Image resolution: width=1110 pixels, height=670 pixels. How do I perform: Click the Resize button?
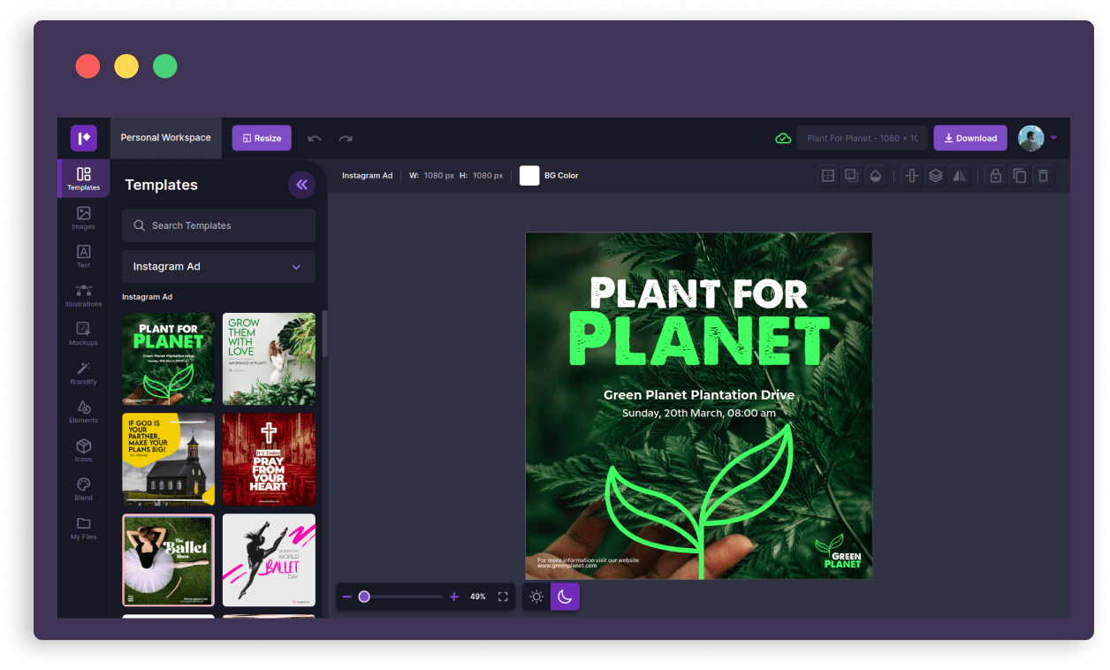(262, 138)
